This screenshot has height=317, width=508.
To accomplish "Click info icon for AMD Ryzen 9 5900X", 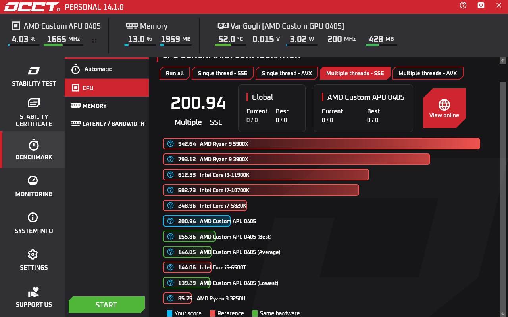I will click(x=171, y=144).
